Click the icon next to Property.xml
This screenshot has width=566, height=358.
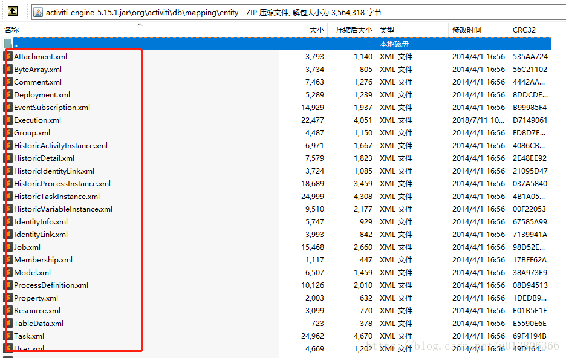coord(8,298)
